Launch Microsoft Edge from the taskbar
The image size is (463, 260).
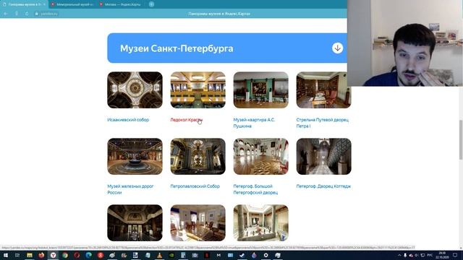(x=88, y=255)
